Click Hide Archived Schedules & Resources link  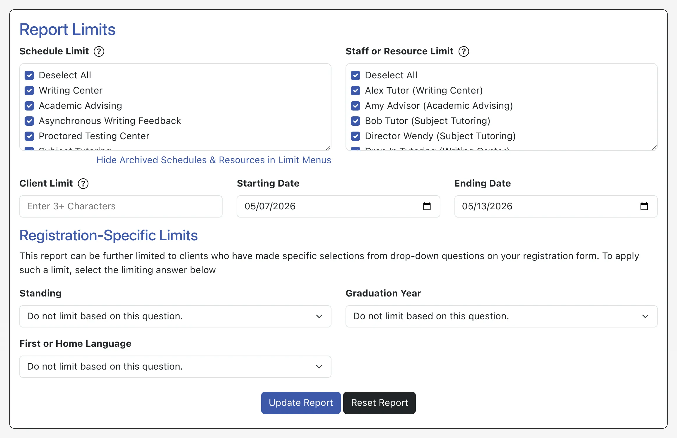[x=214, y=160]
